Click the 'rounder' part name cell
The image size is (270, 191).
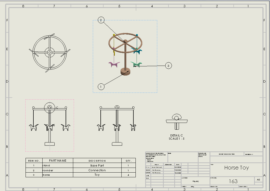point(58,170)
